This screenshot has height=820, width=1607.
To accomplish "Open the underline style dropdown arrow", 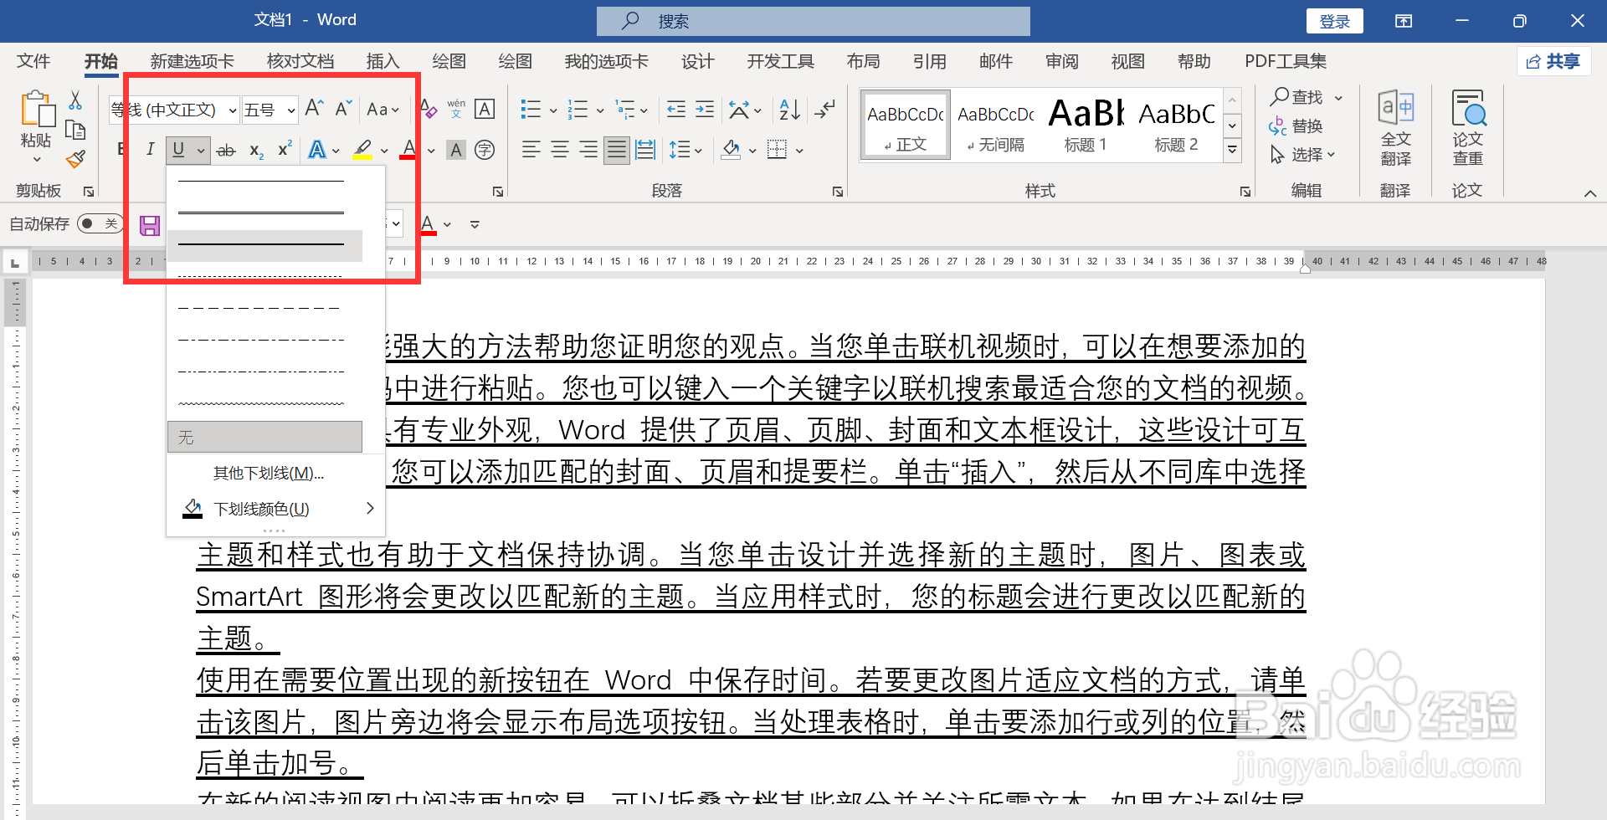I will tap(202, 151).
